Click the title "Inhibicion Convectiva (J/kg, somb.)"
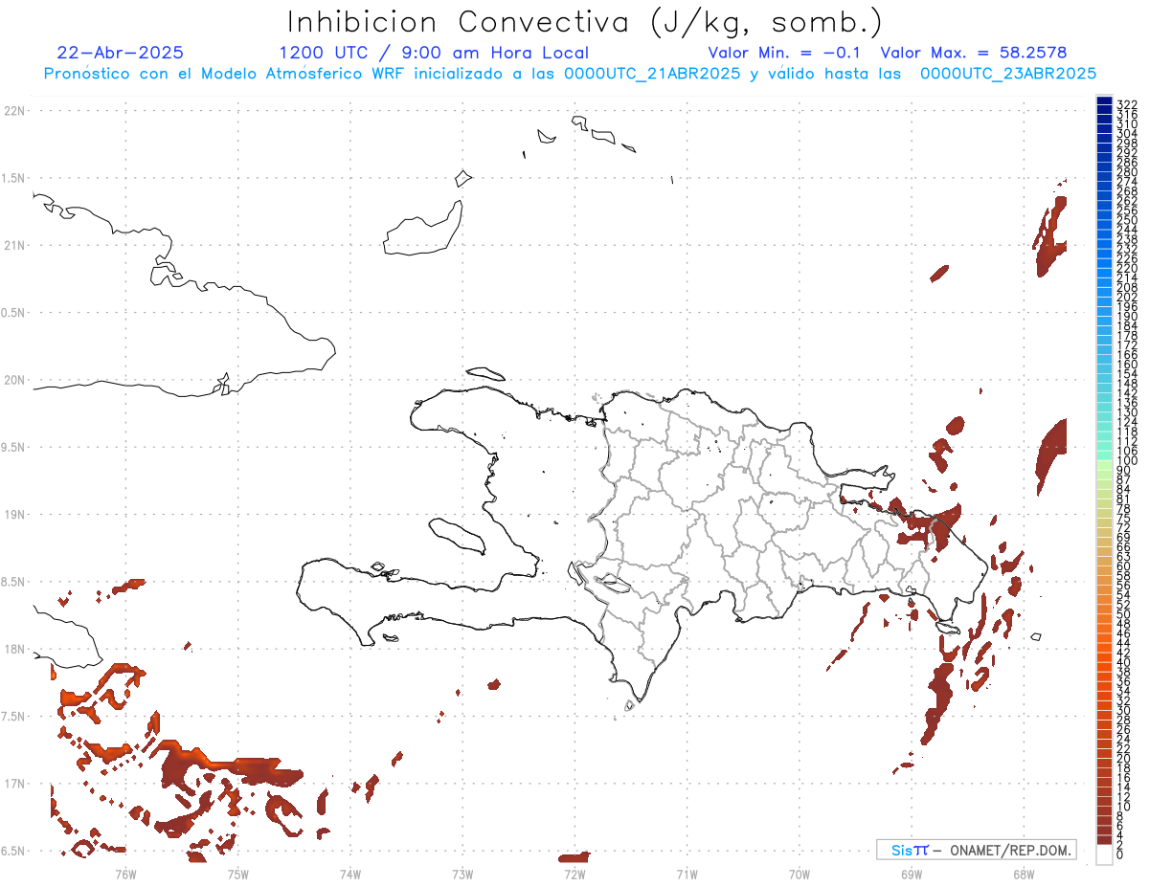 tap(585, 22)
